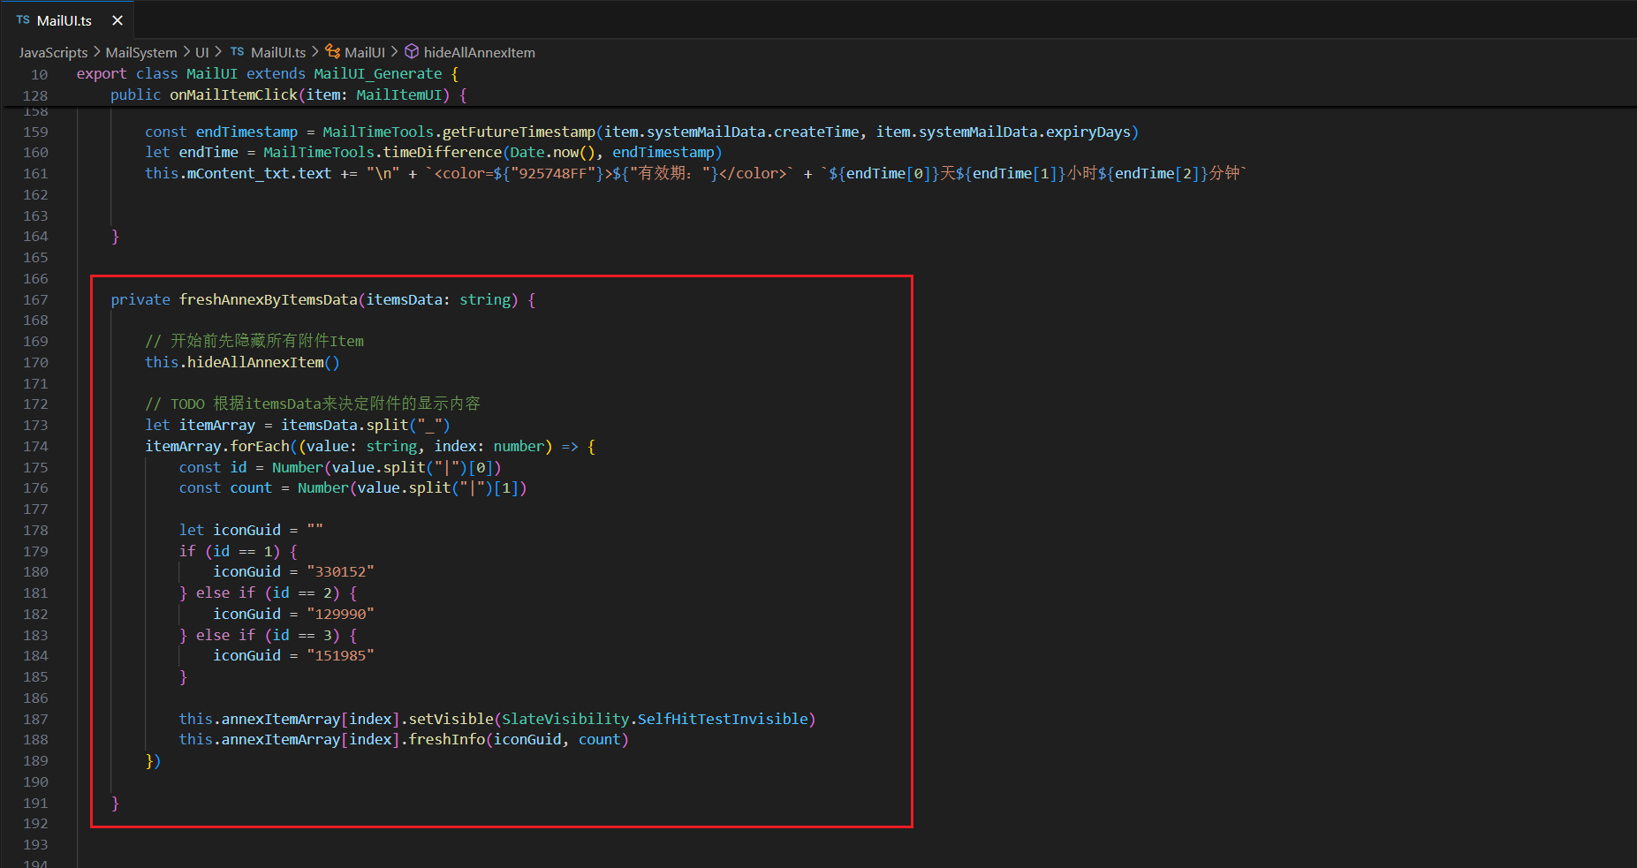Click 'endTimestamp' argument on line 160
The width and height of the screenshot is (1637, 868).
click(663, 152)
